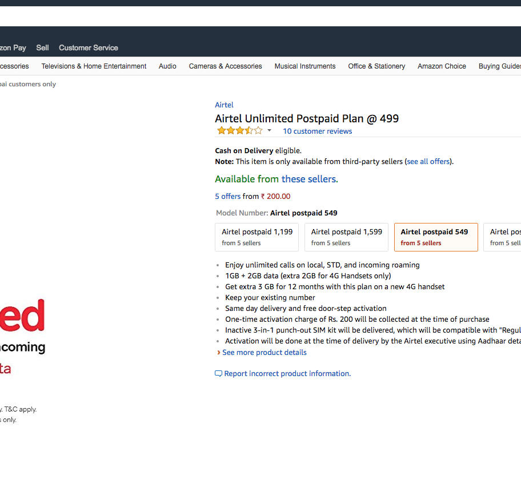The width and height of the screenshot is (521, 491).
Task: Open Cameras & Accessories category
Action: click(225, 66)
